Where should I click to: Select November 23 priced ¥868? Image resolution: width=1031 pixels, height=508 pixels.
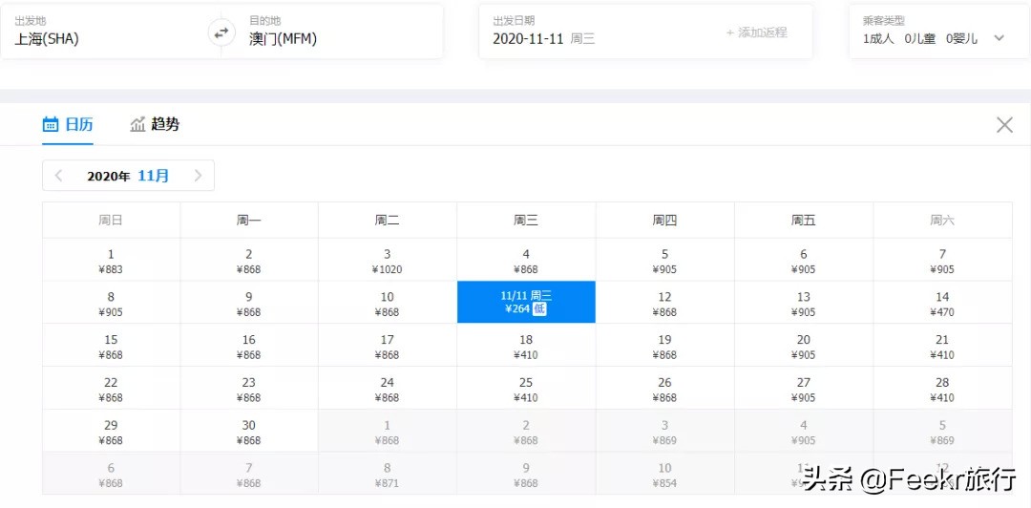(249, 389)
